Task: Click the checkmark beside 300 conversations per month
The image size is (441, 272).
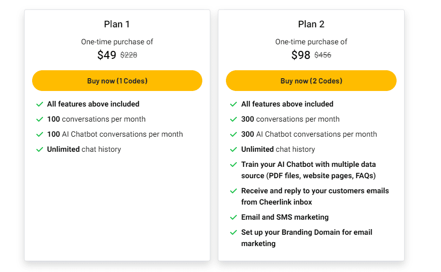Action: tap(233, 119)
